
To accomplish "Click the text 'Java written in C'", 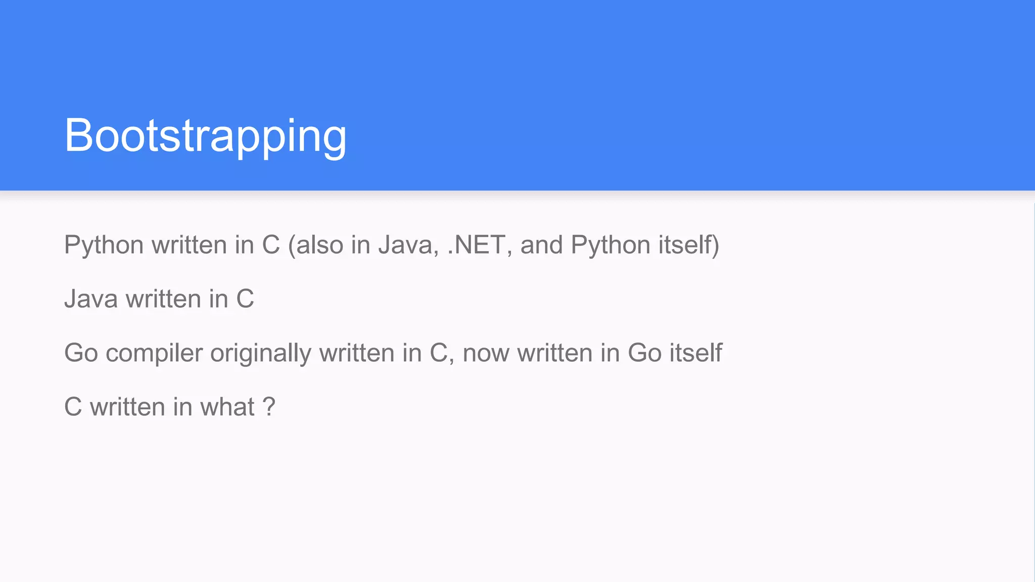I will pos(159,299).
